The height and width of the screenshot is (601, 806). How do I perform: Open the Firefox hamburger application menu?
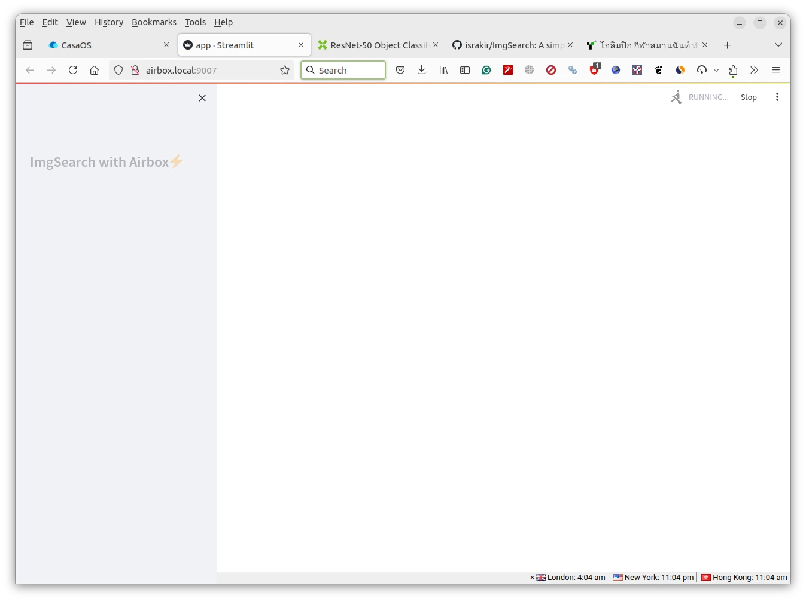click(x=776, y=70)
